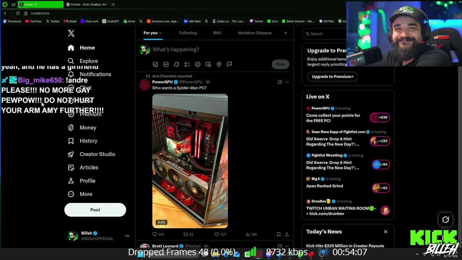Add a poll to the post
Viewport: 462px width, 260px height.
(x=187, y=64)
